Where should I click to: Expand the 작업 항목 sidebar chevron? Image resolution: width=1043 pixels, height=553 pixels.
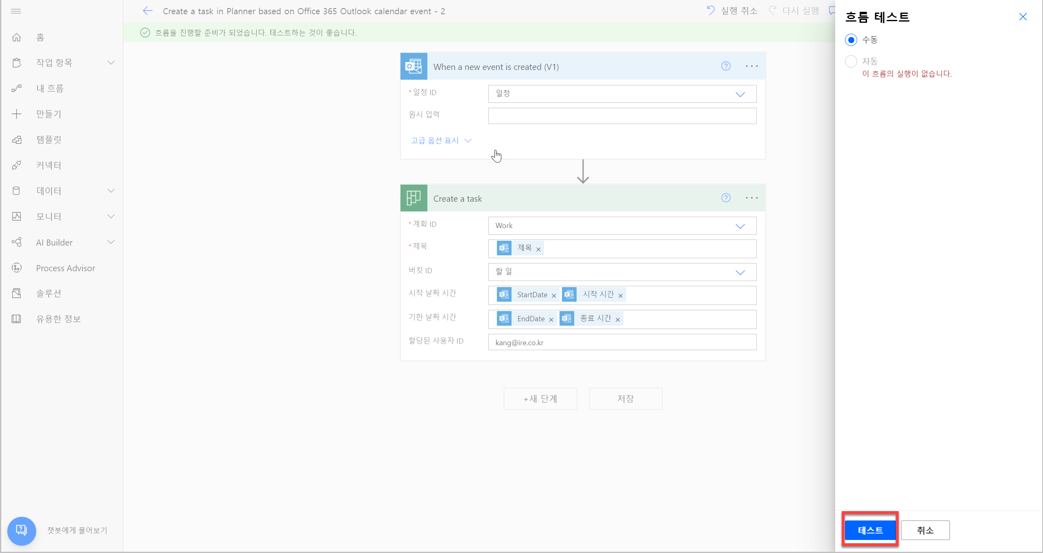pos(111,62)
